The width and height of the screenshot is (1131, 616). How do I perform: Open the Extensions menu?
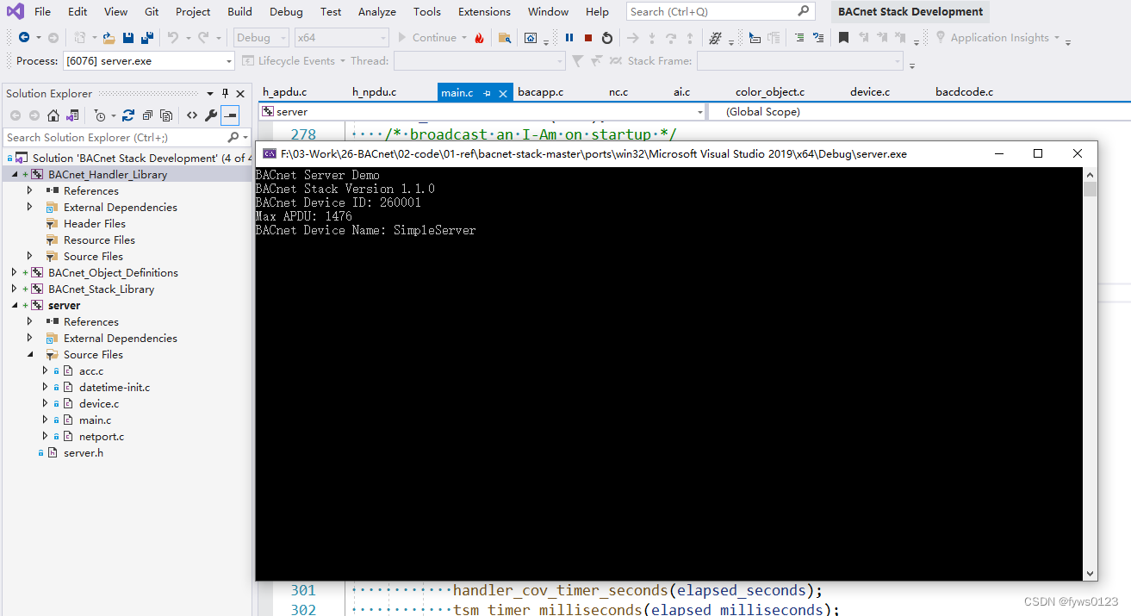(x=484, y=12)
